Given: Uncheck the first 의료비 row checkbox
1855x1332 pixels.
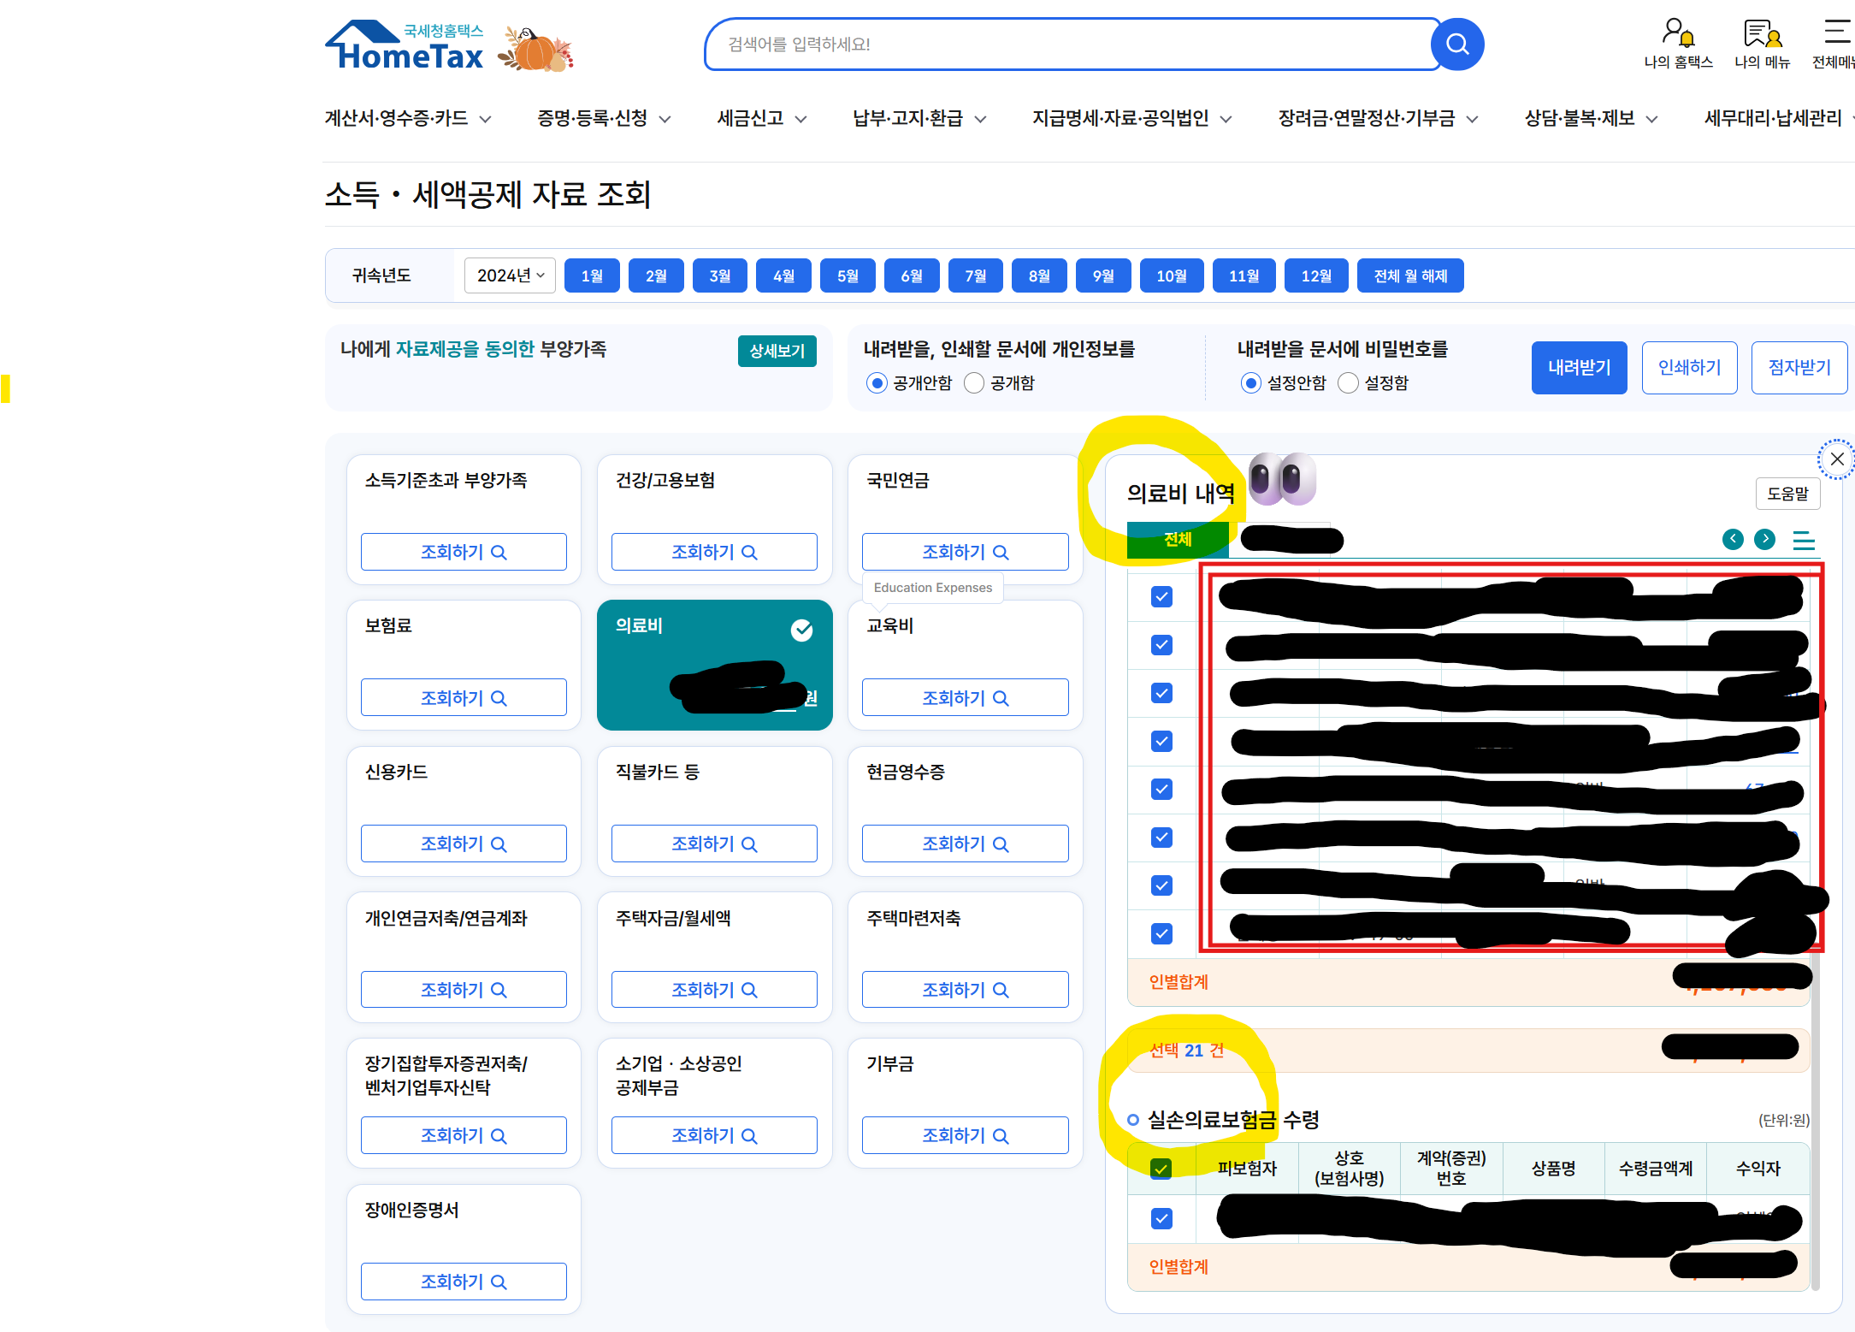Looking at the screenshot, I should click(1161, 597).
